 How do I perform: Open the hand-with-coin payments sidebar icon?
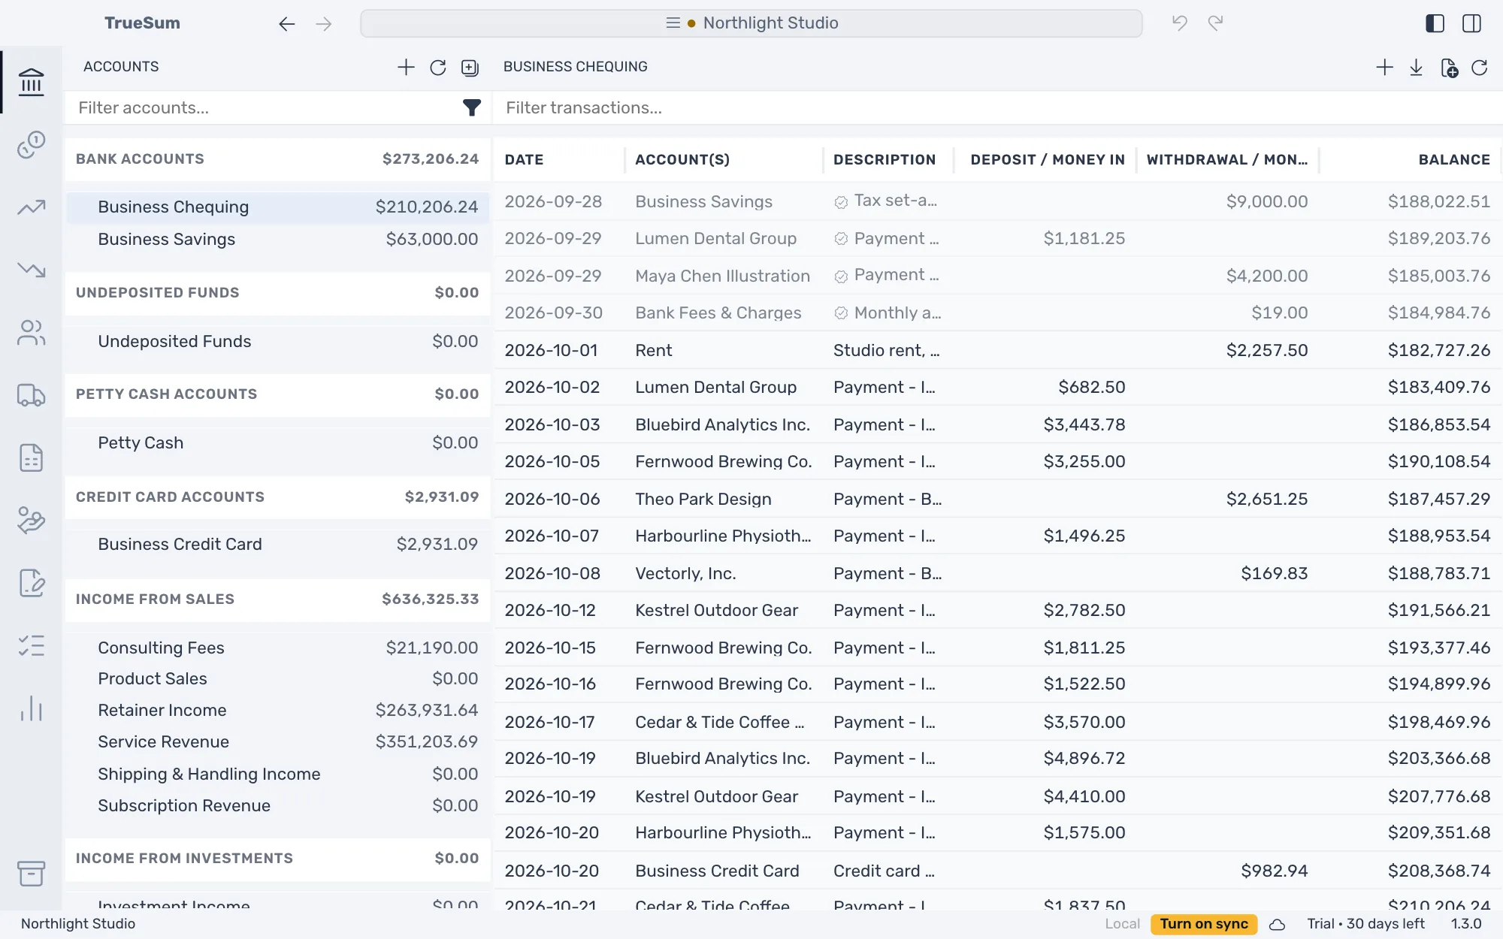(x=31, y=520)
